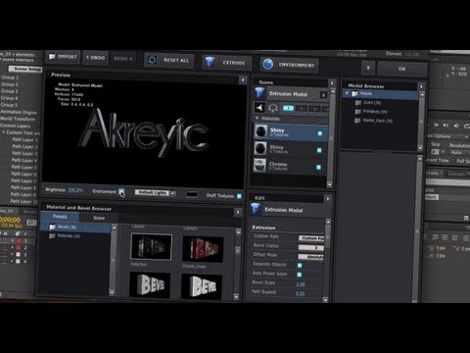This screenshot has height=353, width=470.
Task: Click the black background color swatch under preview
Action: coord(192,195)
